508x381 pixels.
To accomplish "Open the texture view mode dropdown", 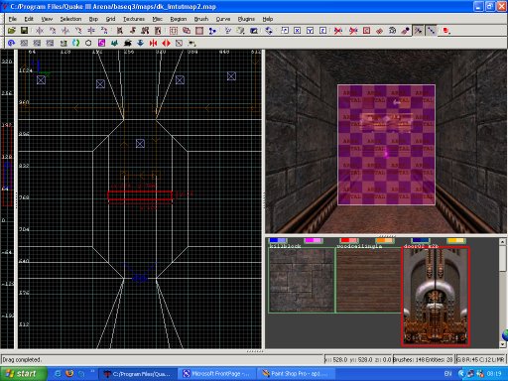I will 240,31.
